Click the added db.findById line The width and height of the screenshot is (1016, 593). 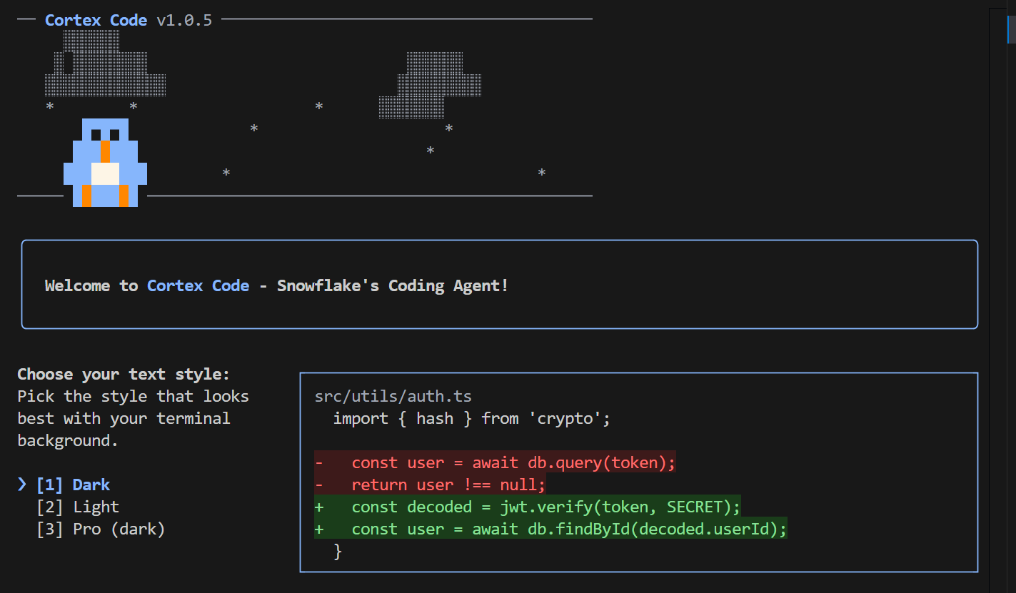[x=568, y=529]
